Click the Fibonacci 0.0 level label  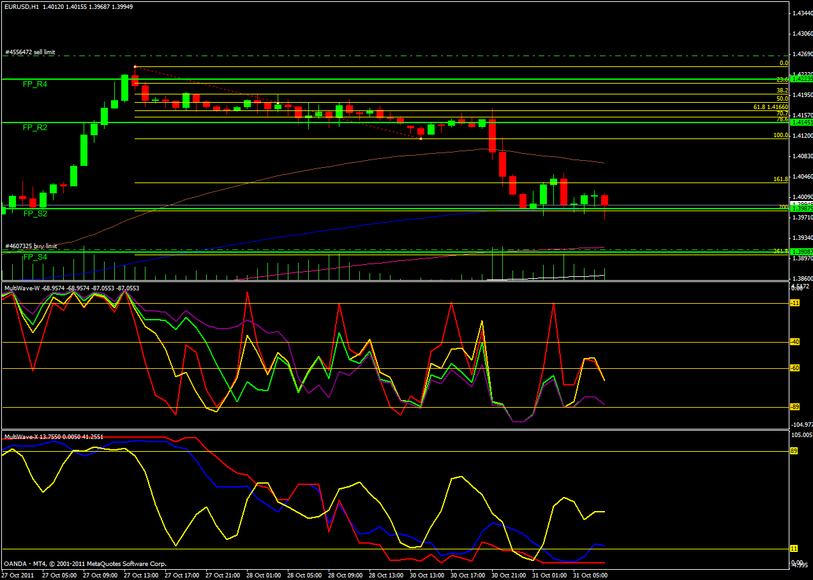pos(784,63)
